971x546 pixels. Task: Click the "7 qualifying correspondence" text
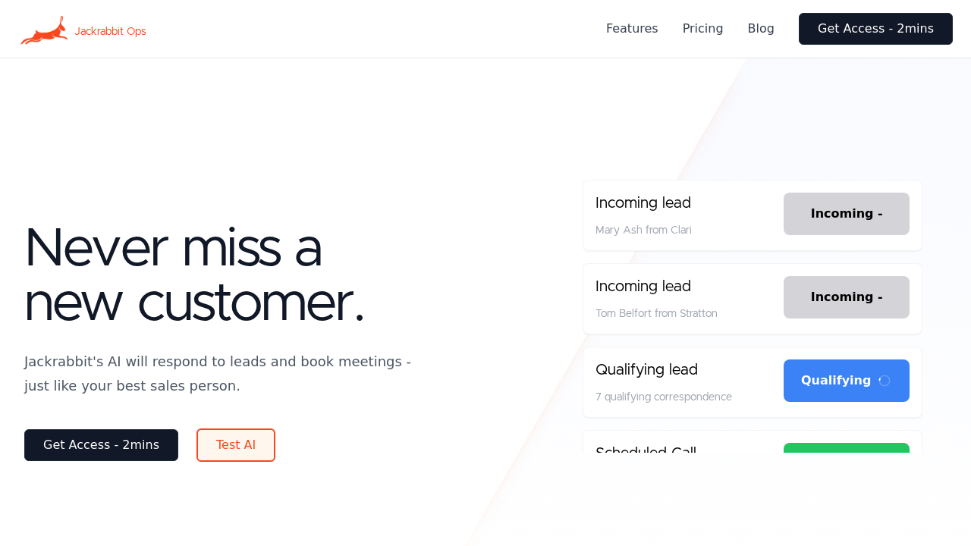coord(664,397)
